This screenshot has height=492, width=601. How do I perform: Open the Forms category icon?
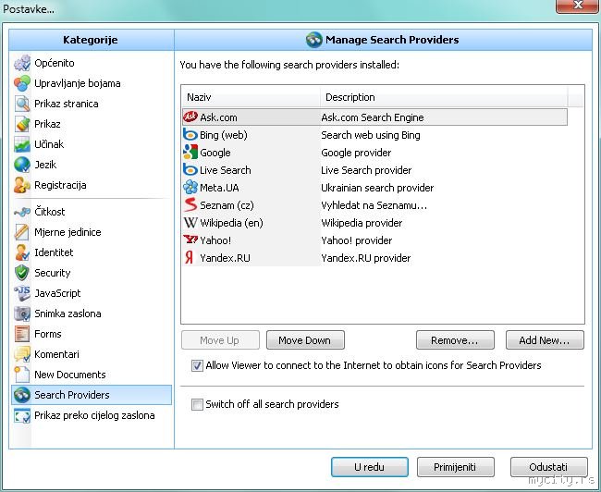(22, 334)
